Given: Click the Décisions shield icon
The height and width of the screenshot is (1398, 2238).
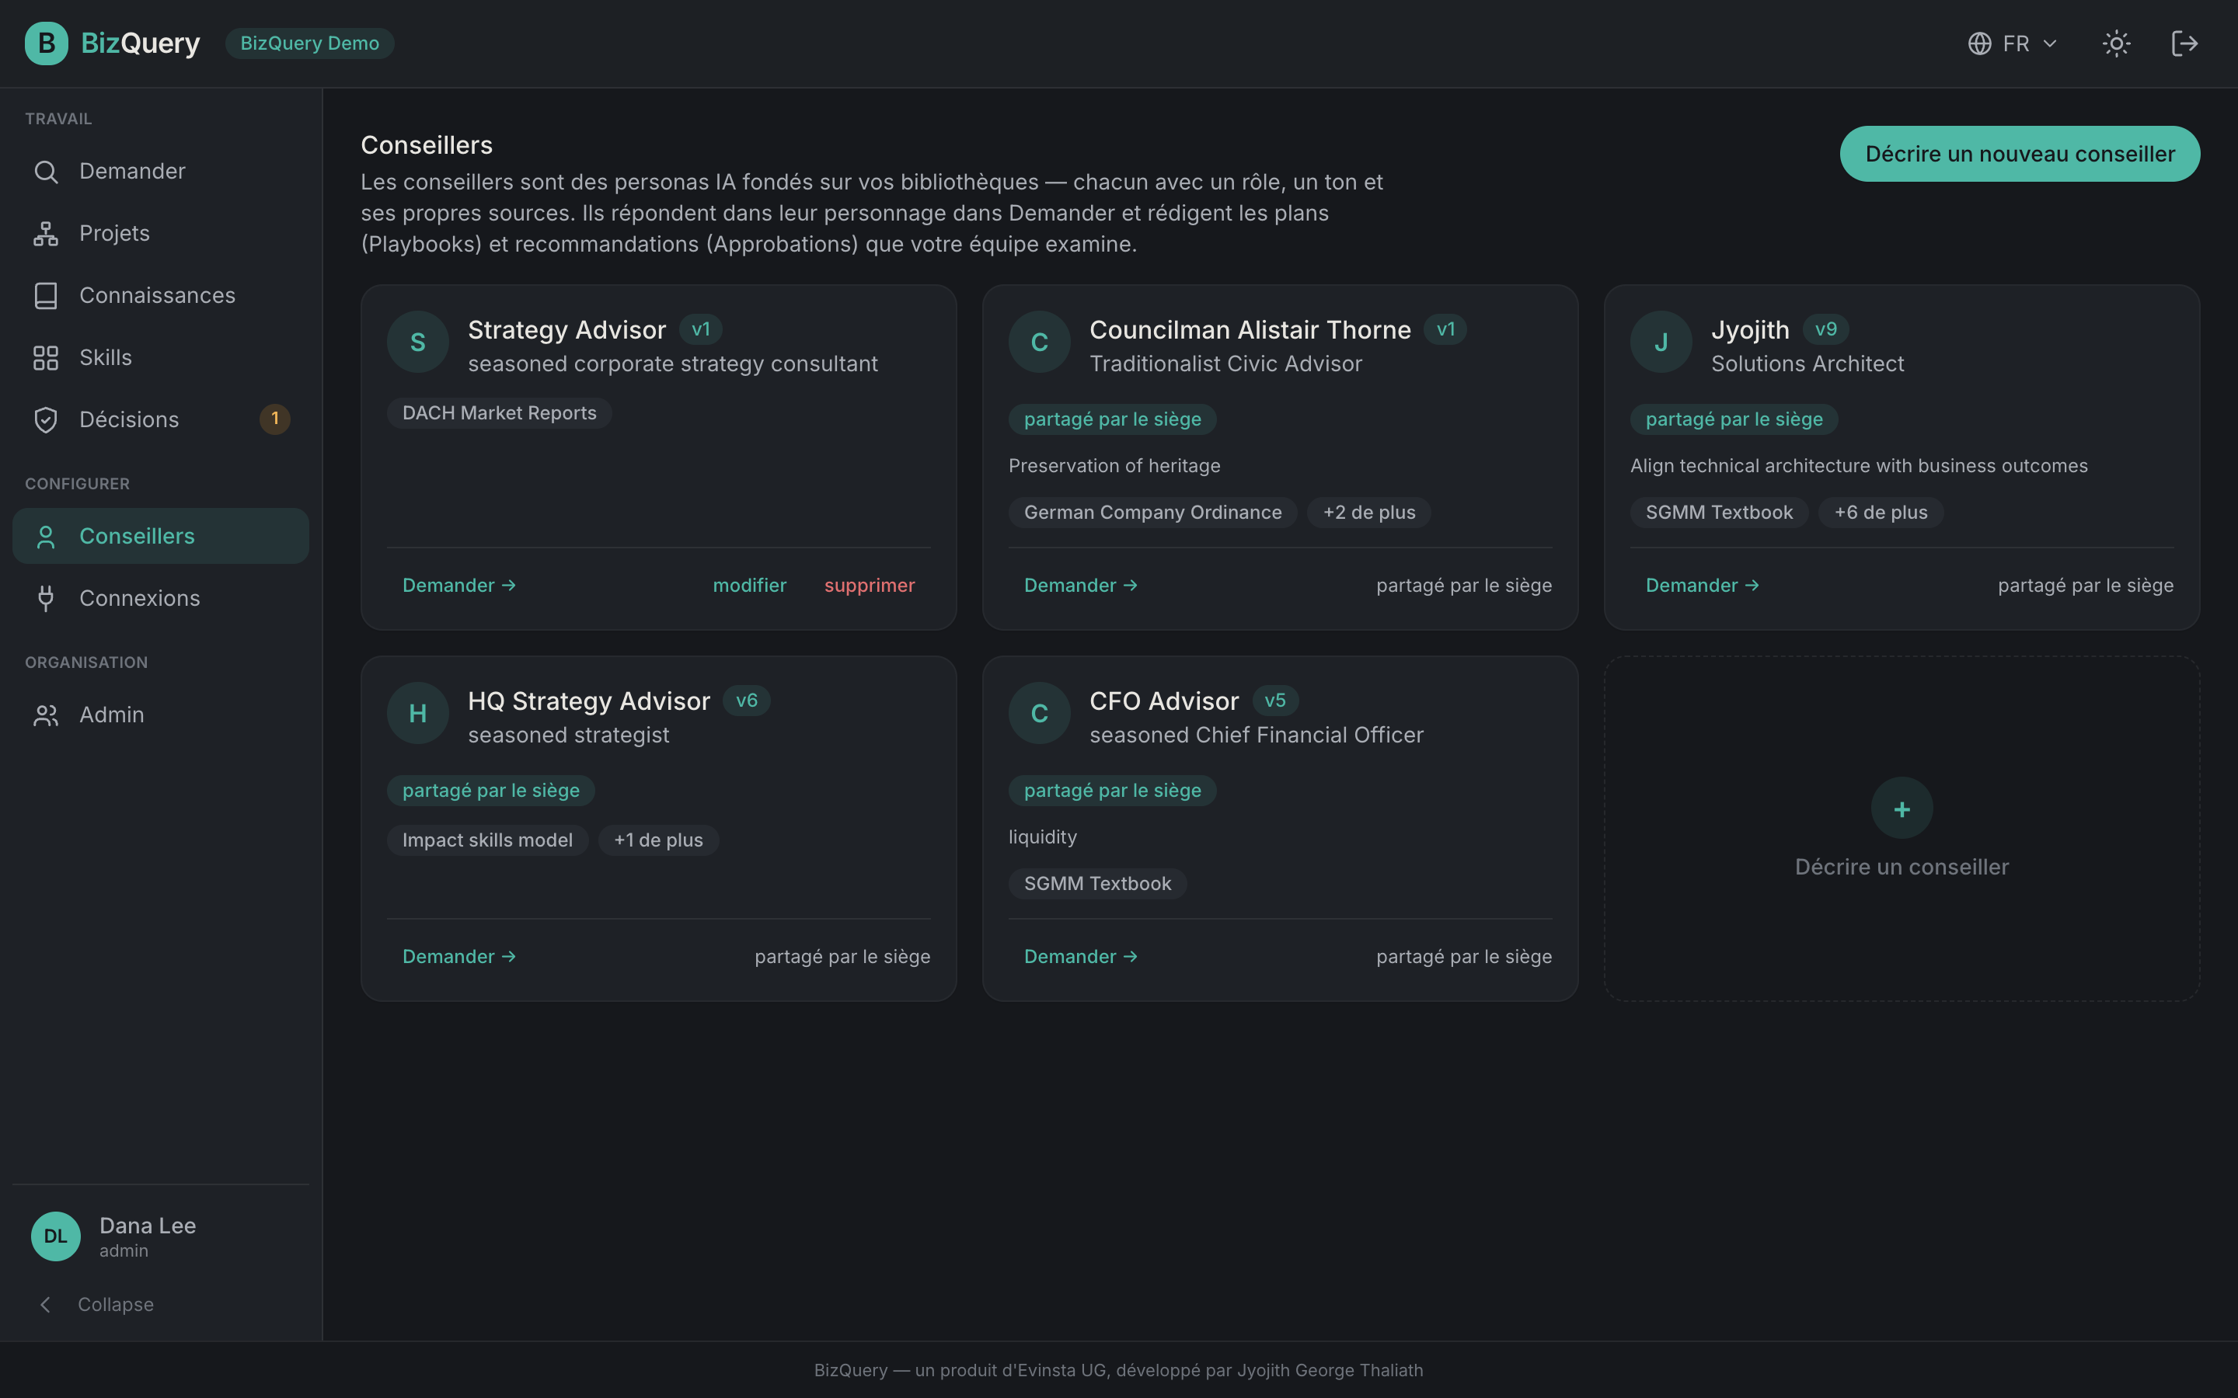Looking at the screenshot, I should point(45,419).
